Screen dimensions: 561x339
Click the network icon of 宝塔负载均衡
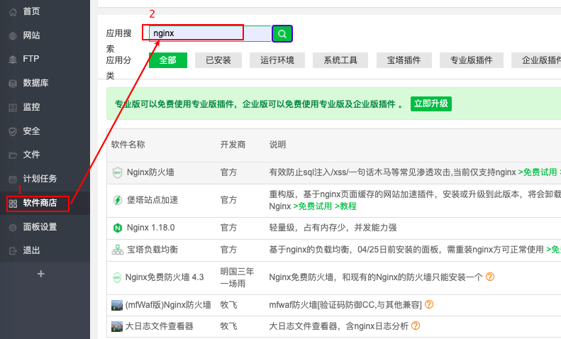[118, 250]
